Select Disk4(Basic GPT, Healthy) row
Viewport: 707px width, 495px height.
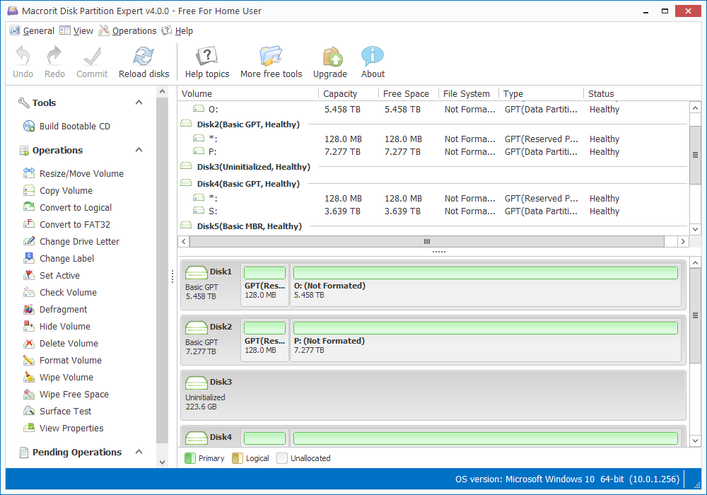coord(433,184)
